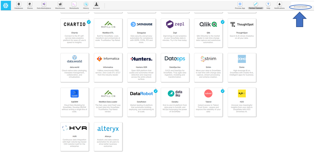This screenshot has width=315, height=153.
Task: Click the Hunters XDR tile title
Action: coord(141,67)
